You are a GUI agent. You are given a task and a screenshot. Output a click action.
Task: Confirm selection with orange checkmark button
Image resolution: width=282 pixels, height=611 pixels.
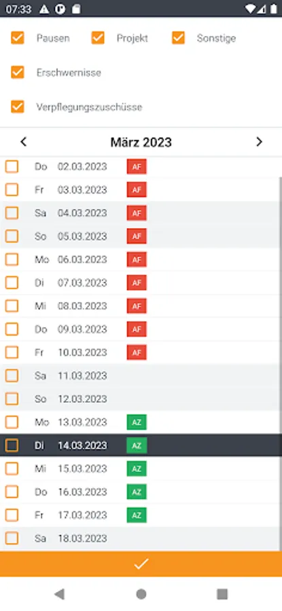(x=141, y=564)
